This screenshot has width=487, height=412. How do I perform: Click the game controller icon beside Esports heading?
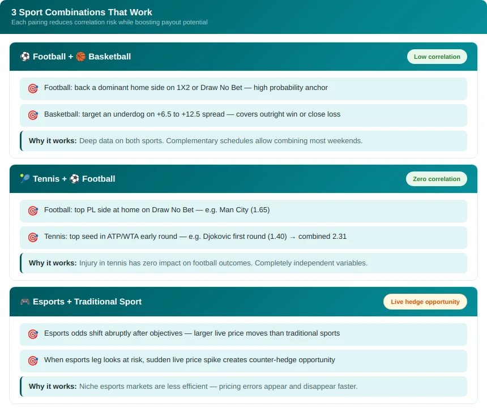click(25, 302)
